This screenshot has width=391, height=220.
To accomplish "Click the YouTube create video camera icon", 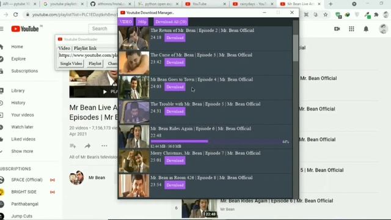I will pyautogui.click(x=337, y=29).
